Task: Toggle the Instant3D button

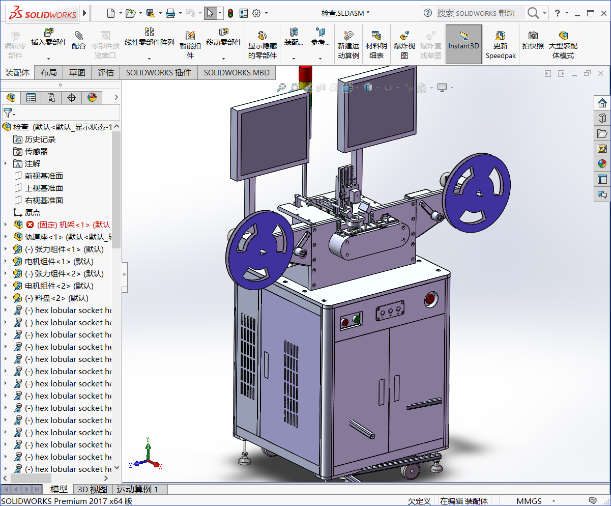Action: coord(463,44)
